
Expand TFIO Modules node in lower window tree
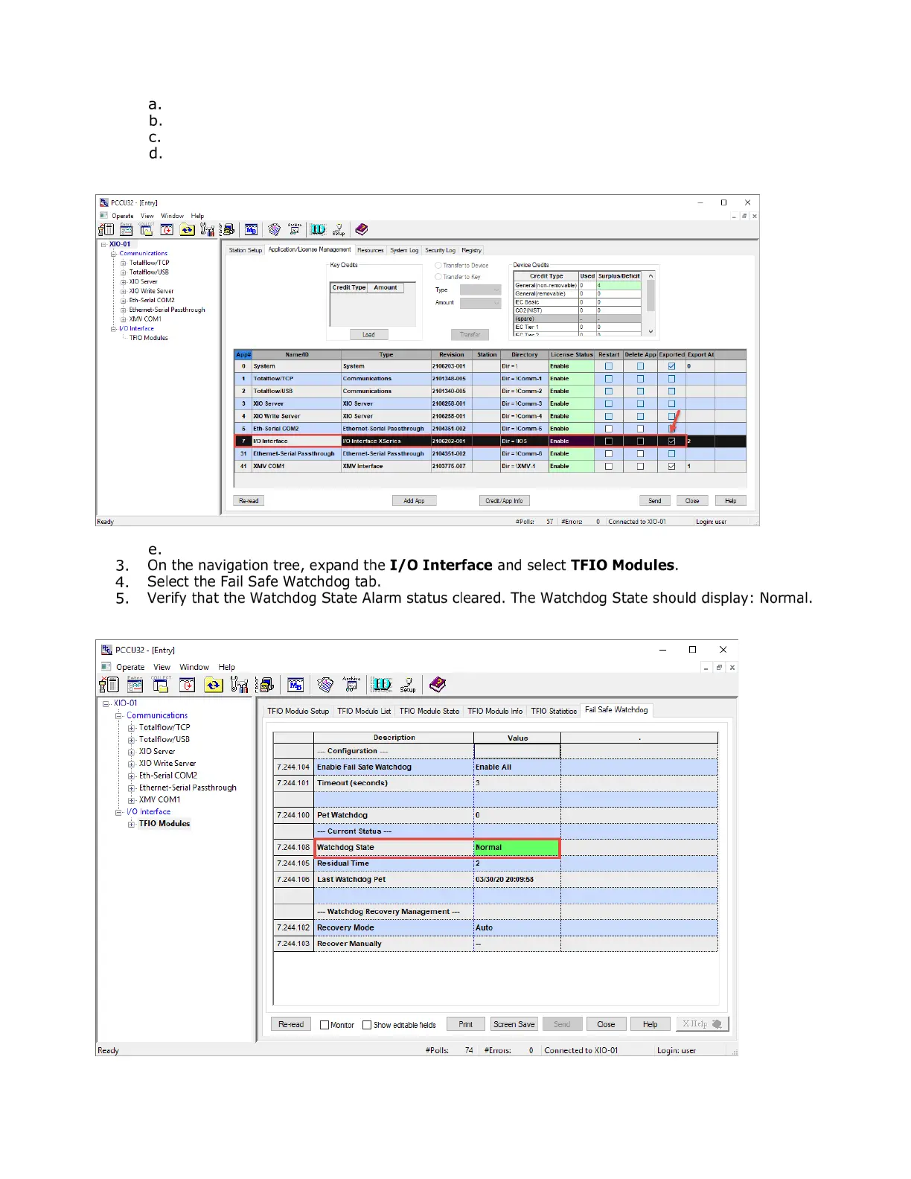(x=132, y=824)
